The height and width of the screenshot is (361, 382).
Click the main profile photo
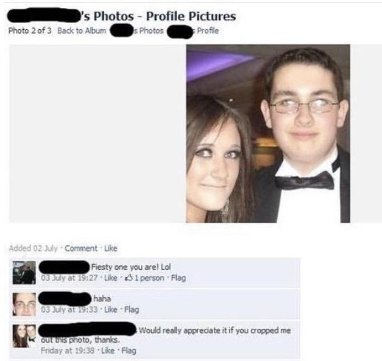click(268, 133)
